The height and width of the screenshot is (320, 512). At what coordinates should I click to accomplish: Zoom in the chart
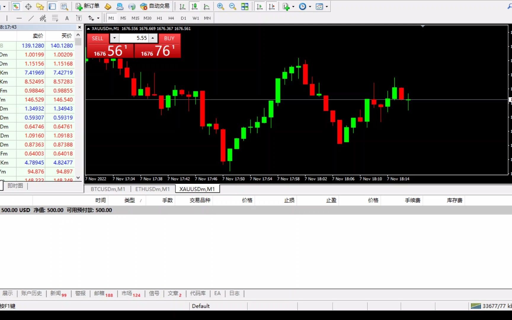(220, 6)
